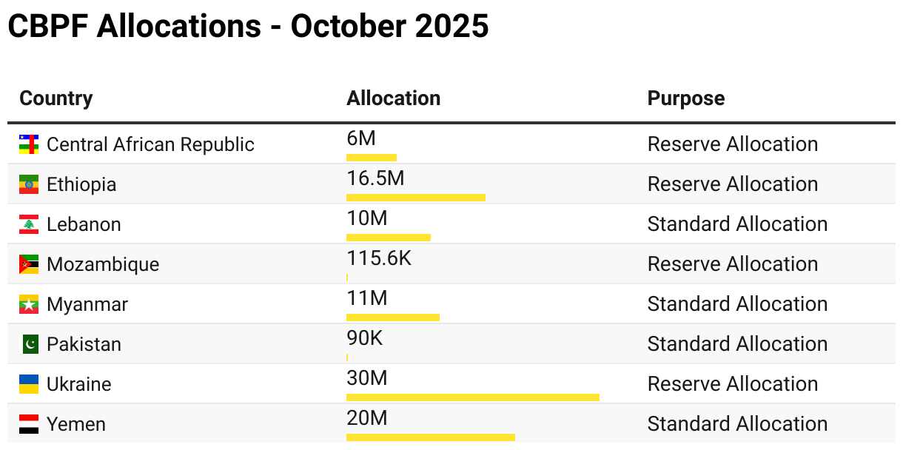Click the Ethiopia flag icon
This screenshot has width=903, height=450.
pos(29,184)
